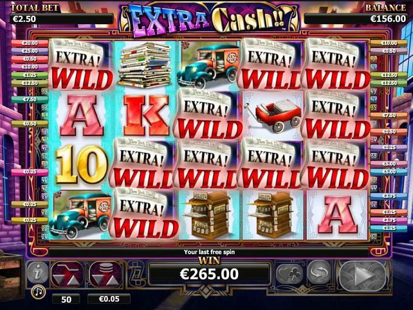Viewport: 413px width, 310px height.
Task: Select the 50 lines value box
Action: coord(66,299)
